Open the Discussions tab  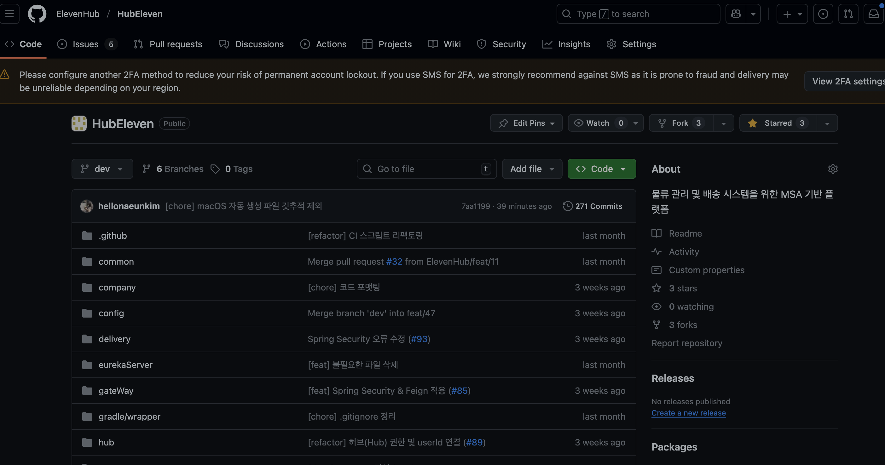tap(251, 44)
